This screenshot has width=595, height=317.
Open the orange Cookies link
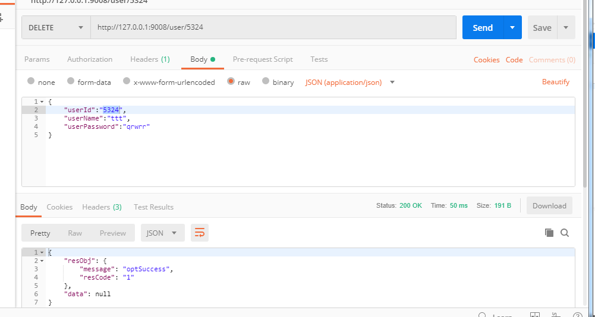point(486,59)
